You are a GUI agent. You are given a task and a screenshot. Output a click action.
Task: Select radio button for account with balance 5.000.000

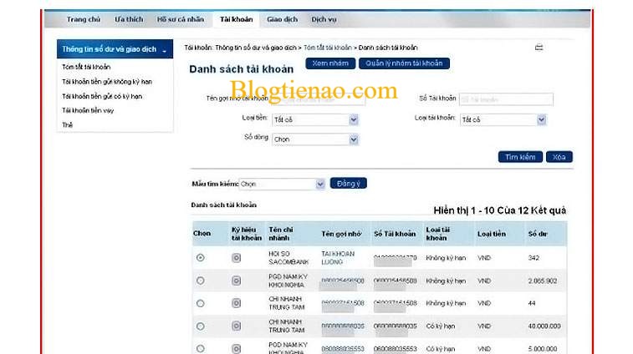coord(200,348)
